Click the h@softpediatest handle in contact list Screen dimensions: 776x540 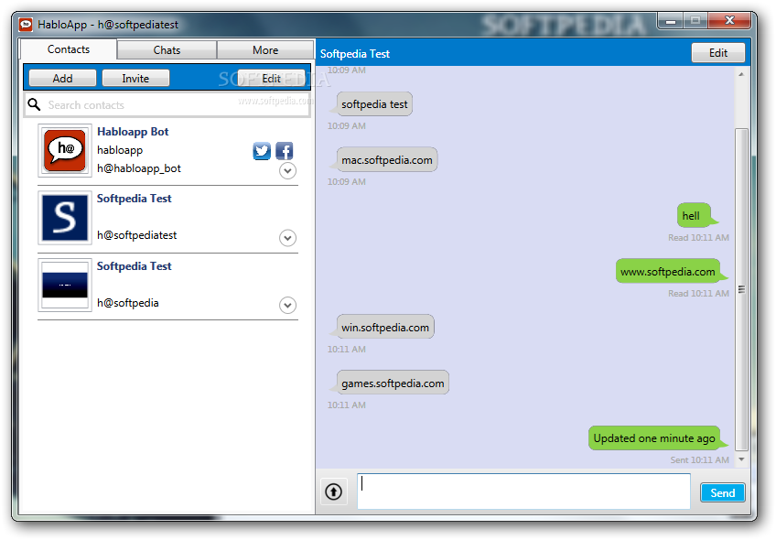coord(136,235)
